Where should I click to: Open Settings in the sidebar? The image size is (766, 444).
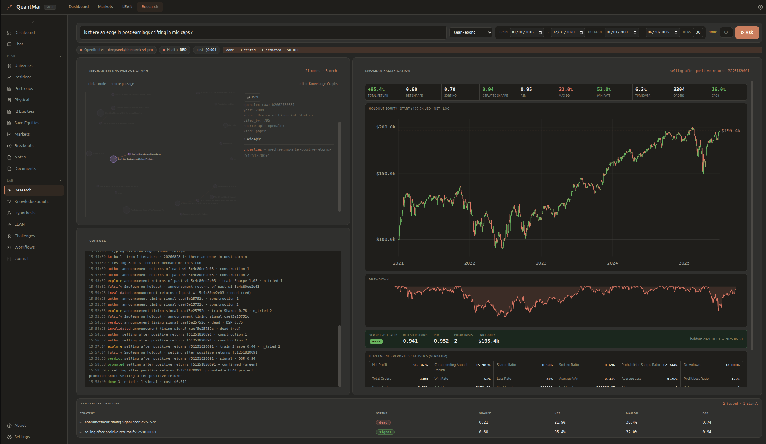(x=34, y=437)
